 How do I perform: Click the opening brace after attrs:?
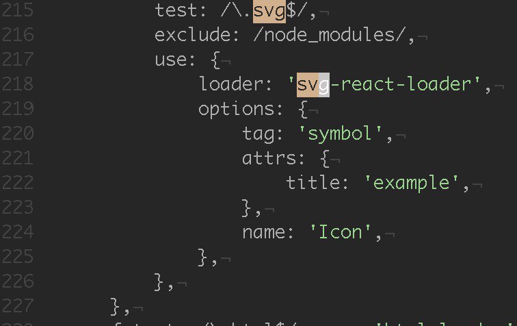click(x=325, y=158)
